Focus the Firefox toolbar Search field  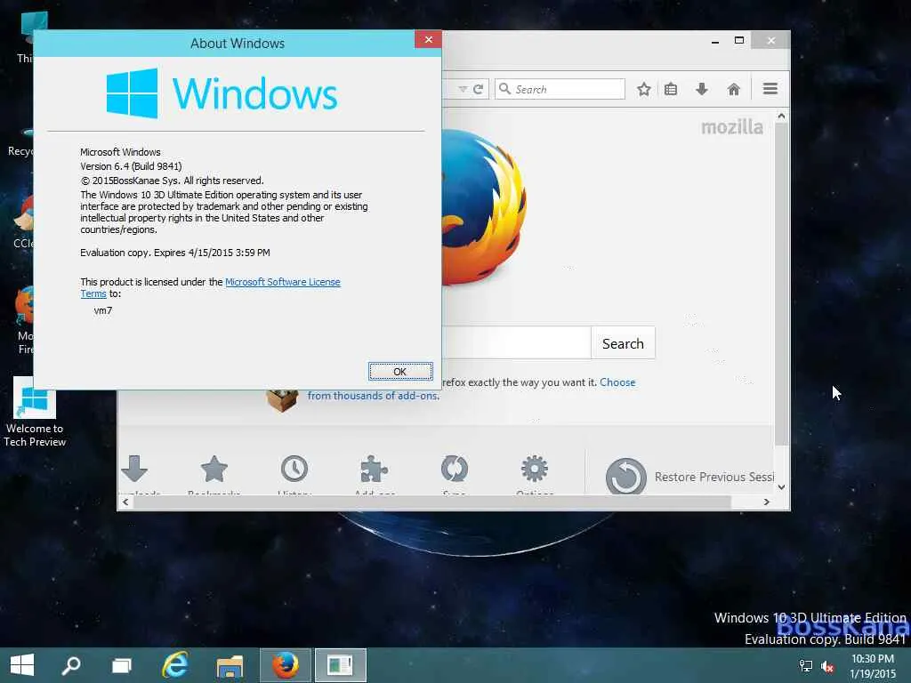(560, 89)
